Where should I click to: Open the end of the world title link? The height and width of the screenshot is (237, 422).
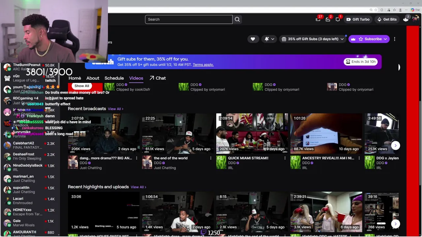[x=171, y=158]
